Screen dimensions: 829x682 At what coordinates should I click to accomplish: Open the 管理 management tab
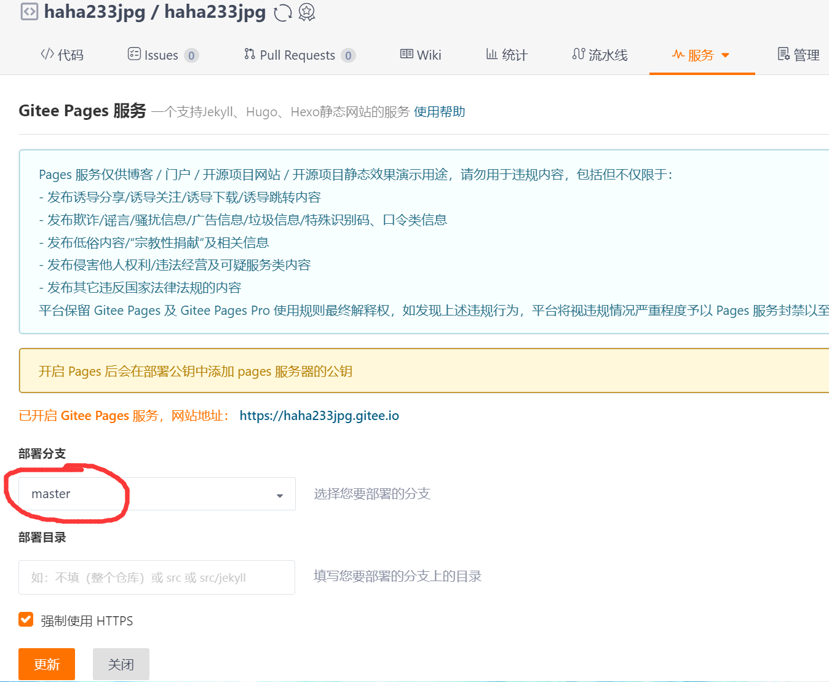(798, 55)
